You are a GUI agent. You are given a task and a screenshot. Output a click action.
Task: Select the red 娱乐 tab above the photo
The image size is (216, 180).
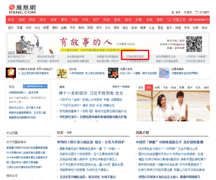(149, 88)
